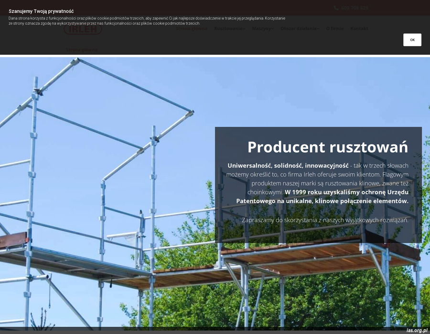Expand the Maszyny dropdown menu
The height and width of the screenshot is (334, 430).
click(263, 29)
